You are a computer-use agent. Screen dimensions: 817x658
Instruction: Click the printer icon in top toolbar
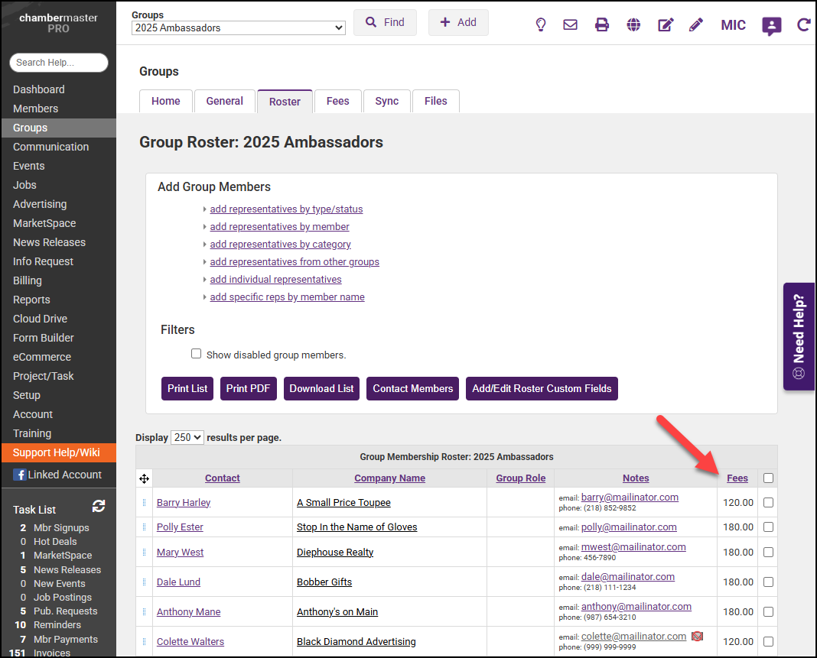pyautogui.click(x=602, y=24)
